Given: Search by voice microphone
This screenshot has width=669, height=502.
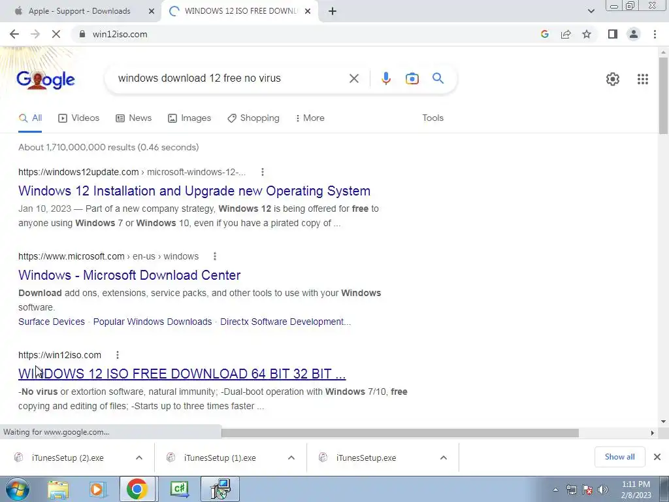Looking at the screenshot, I should coord(386,78).
